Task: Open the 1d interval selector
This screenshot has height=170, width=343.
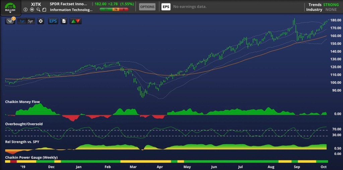Action: (10, 21)
